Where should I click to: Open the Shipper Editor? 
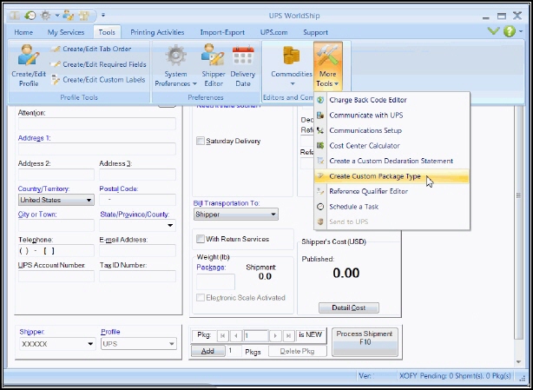point(214,65)
